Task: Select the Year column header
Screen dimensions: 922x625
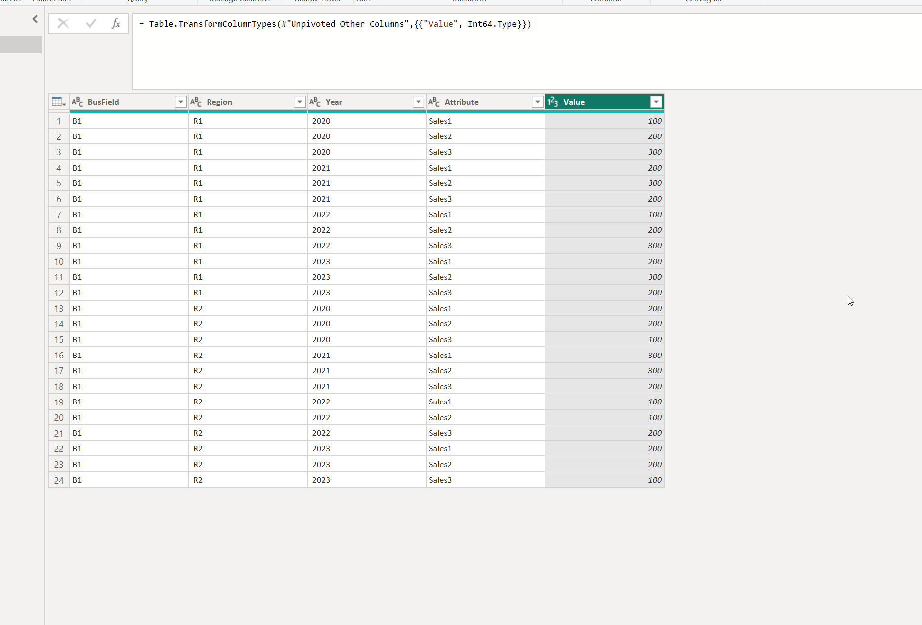Action: (367, 102)
